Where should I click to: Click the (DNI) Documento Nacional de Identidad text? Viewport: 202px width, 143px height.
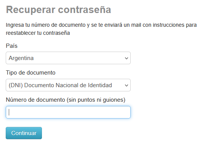coord(60,85)
